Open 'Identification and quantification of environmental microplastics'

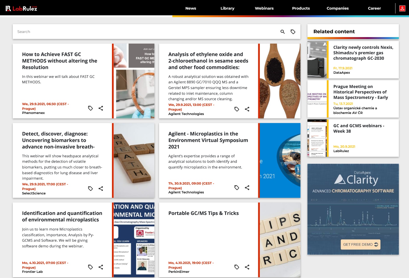[62, 216]
